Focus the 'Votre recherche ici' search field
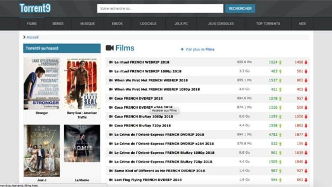Image resolution: width=332 pixels, height=187 pixels. coord(160,9)
